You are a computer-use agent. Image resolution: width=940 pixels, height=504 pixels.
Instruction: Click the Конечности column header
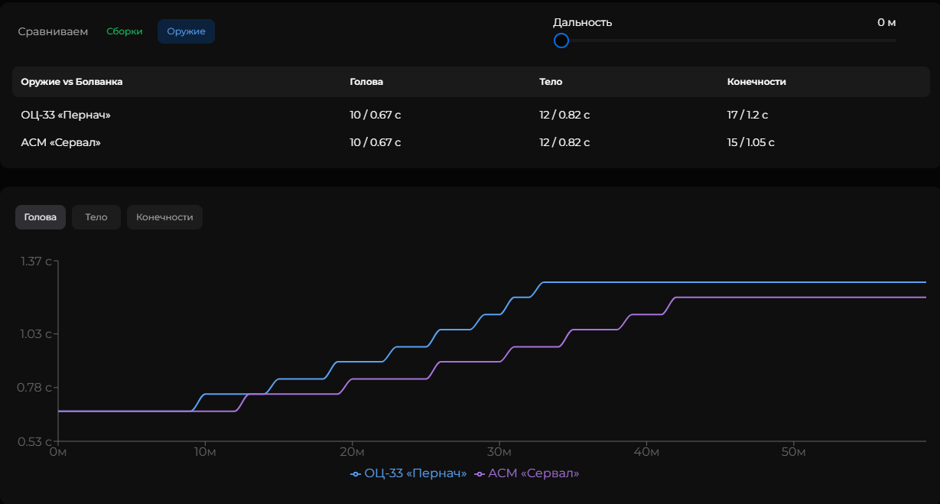(x=756, y=82)
